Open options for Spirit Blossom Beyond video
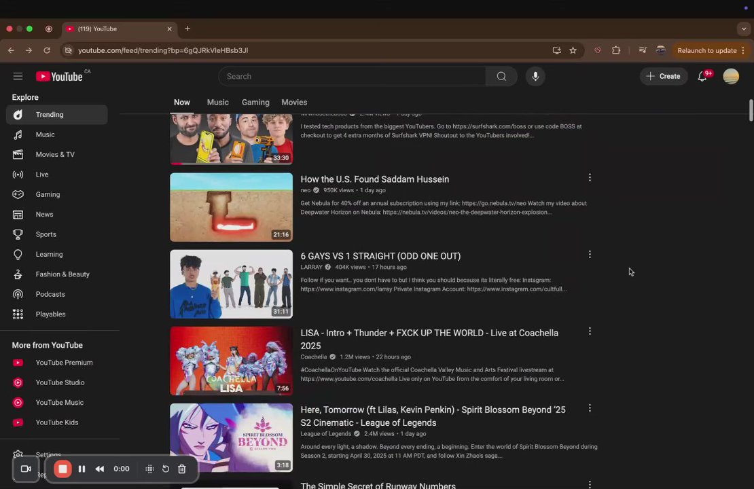The width and height of the screenshot is (754, 489). click(x=590, y=408)
